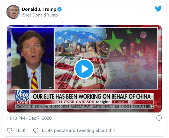Click the Dec 7, 2020 date
This screenshot has height=138, width=169.
point(40,118)
